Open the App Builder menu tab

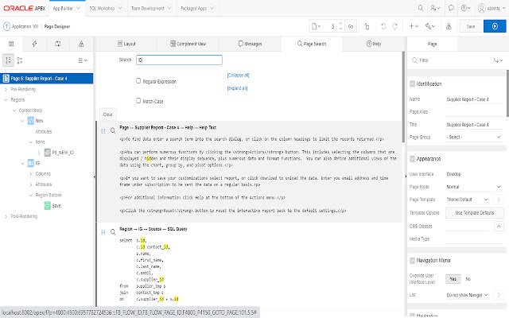coord(67,8)
